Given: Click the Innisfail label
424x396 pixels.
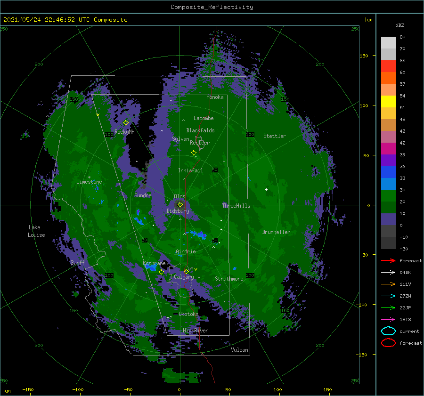Looking at the screenshot, I should (x=190, y=170).
